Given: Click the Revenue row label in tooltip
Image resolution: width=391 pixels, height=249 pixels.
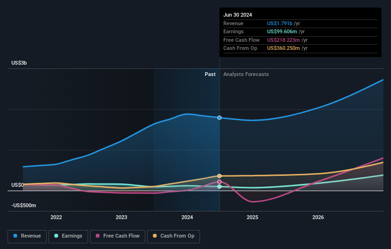Looking at the screenshot, I should pyautogui.click(x=233, y=23).
